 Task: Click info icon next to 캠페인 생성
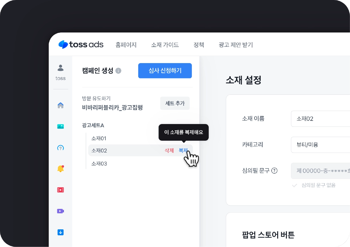[x=118, y=71]
